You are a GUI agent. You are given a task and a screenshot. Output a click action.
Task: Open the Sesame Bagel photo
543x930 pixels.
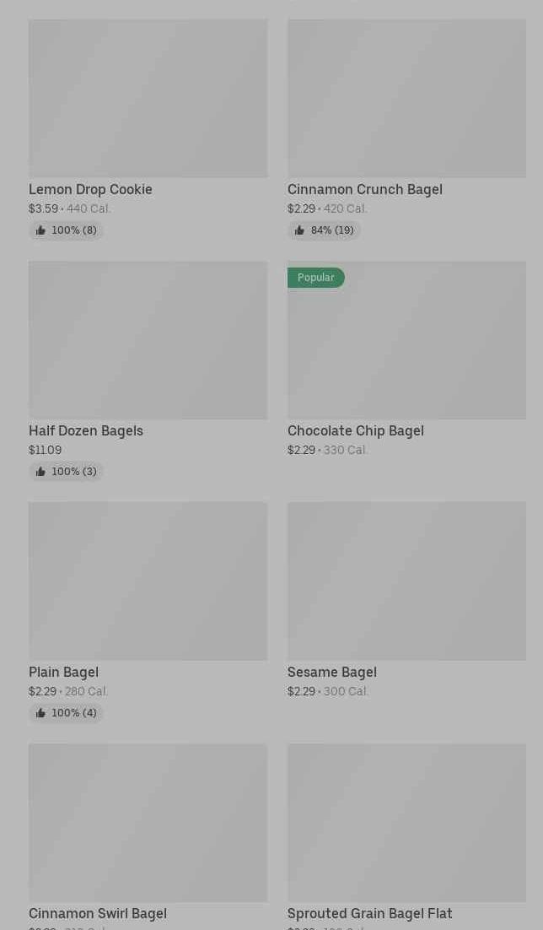(406, 581)
